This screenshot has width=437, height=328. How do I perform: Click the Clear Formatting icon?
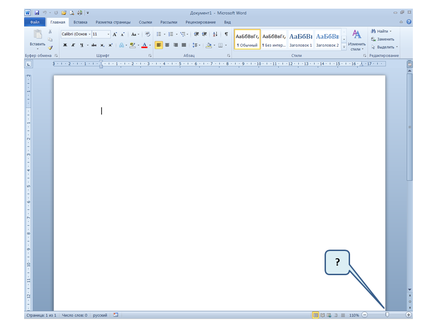pos(147,34)
